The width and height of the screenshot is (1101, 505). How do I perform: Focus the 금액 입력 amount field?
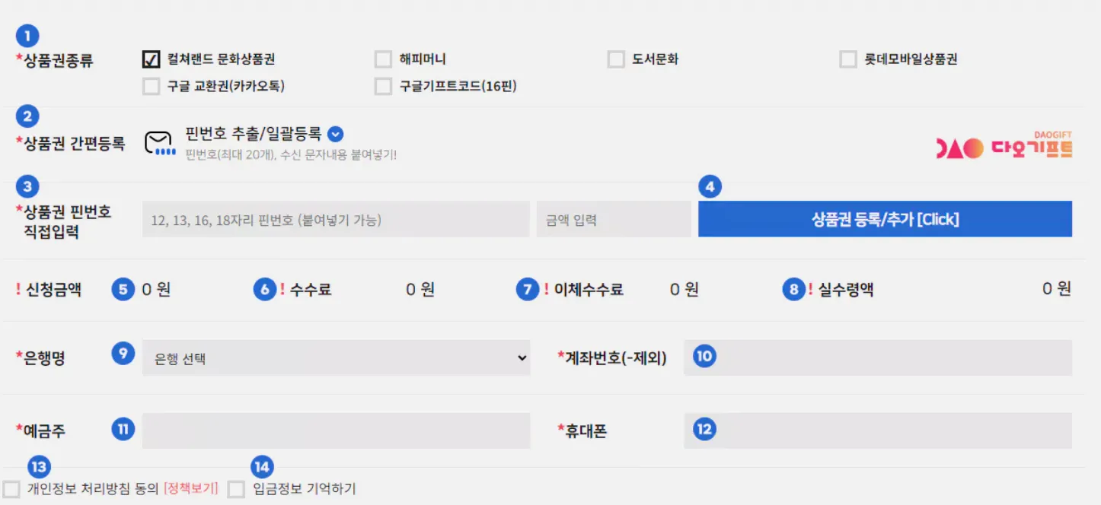tap(613, 220)
